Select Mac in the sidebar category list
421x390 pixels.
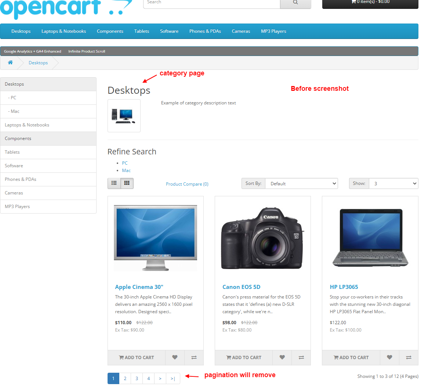tap(15, 111)
